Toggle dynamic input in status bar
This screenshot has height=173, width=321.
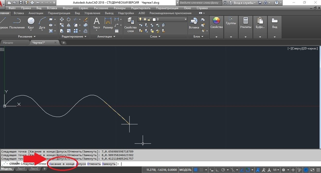coord(211,170)
